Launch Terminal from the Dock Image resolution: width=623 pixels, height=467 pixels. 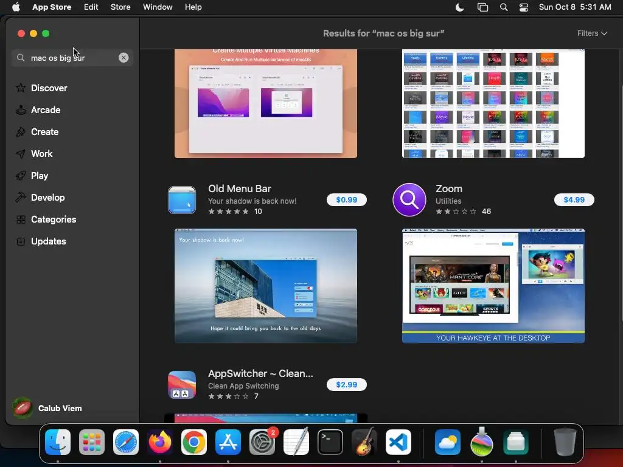(x=330, y=442)
